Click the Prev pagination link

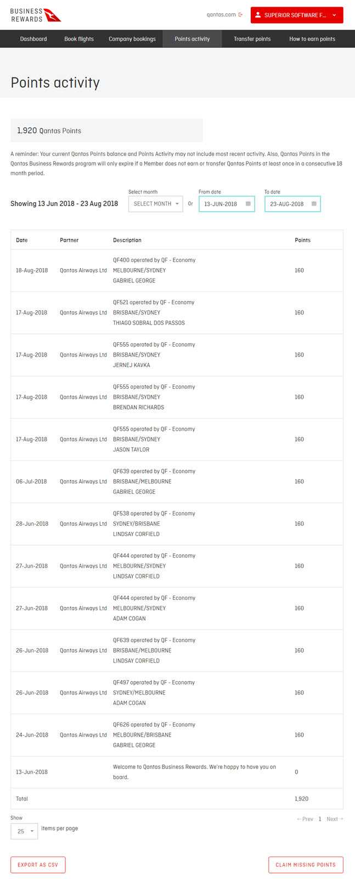(305, 819)
